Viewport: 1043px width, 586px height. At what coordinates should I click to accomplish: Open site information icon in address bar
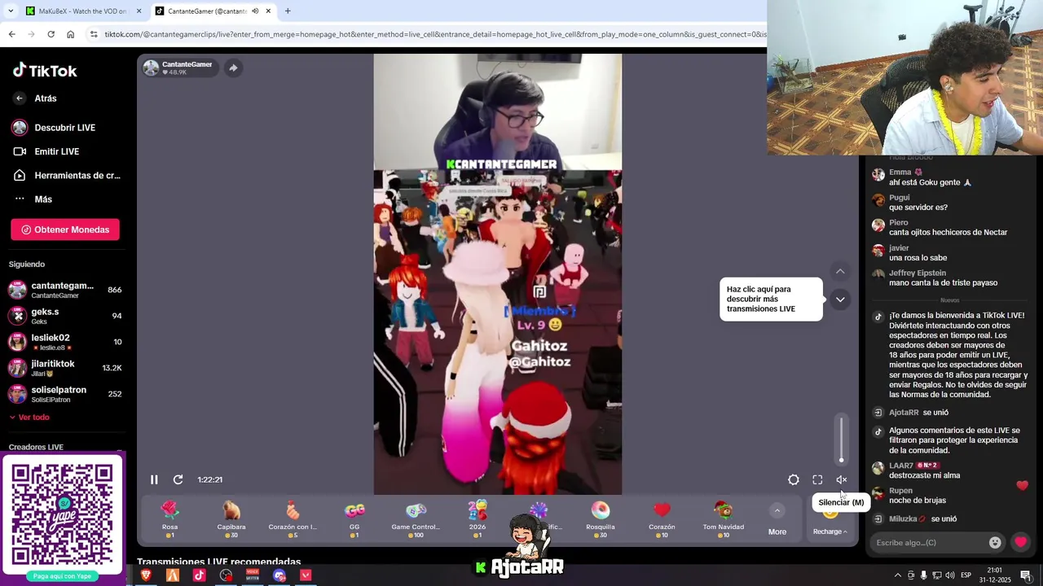[x=94, y=34]
